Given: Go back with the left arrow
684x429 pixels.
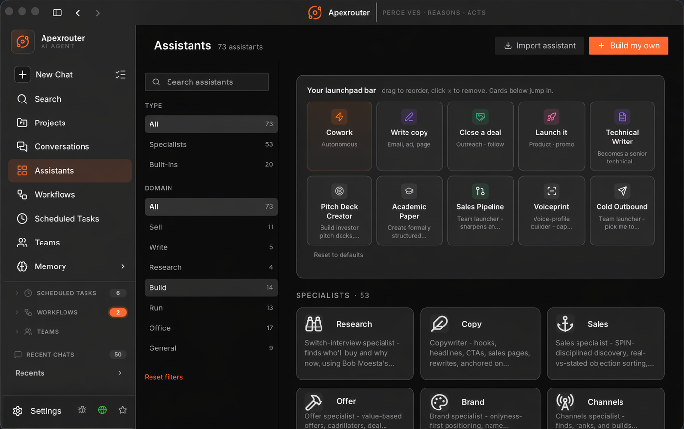Looking at the screenshot, I should [x=78, y=13].
